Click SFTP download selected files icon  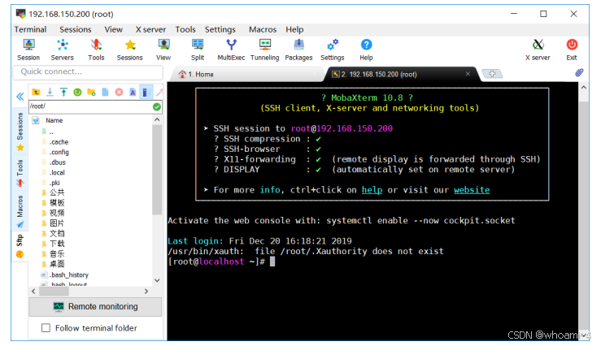(x=50, y=93)
